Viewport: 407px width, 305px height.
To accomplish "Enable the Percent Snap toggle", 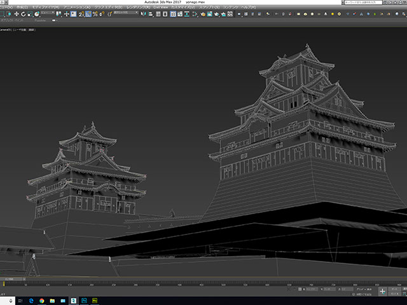I will 94,13.
